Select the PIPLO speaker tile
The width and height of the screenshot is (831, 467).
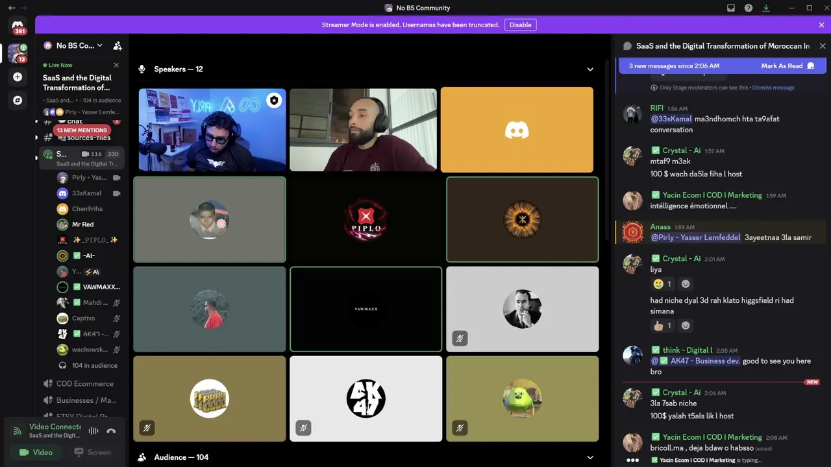(x=366, y=219)
